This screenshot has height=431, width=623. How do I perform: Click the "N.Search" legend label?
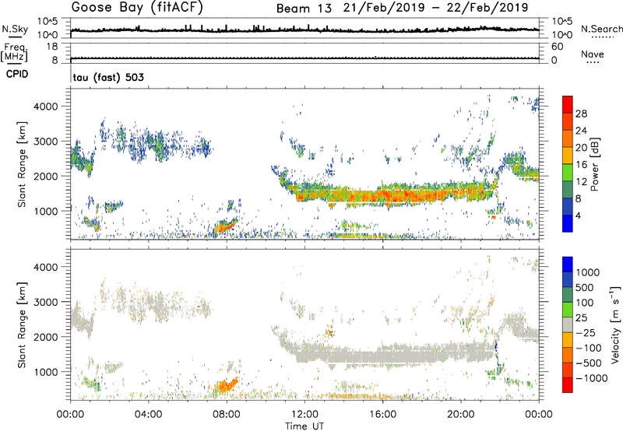pos(601,29)
